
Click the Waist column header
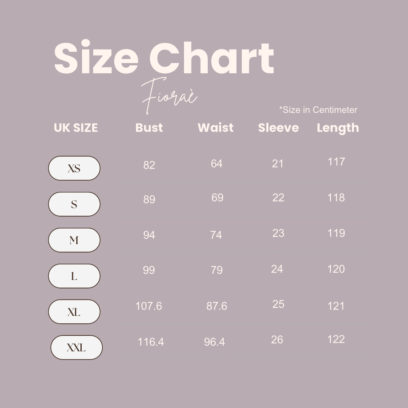pyautogui.click(x=215, y=128)
